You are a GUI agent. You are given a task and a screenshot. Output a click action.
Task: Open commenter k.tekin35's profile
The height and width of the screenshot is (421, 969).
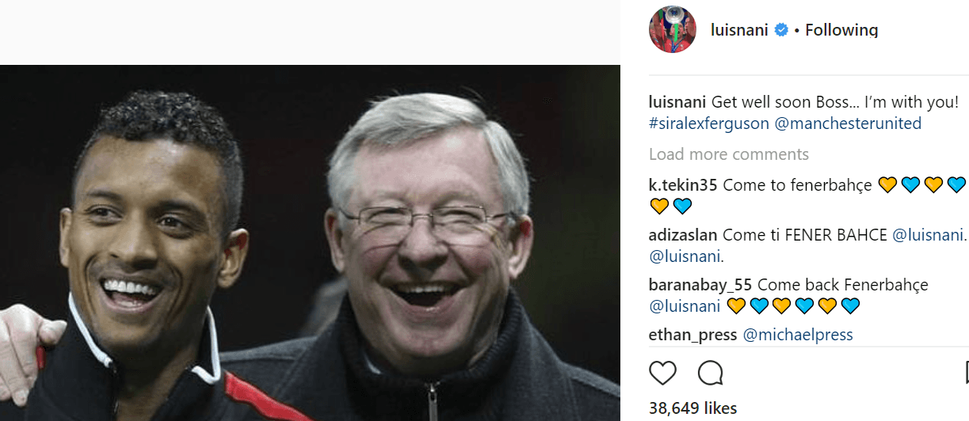pos(683,185)
